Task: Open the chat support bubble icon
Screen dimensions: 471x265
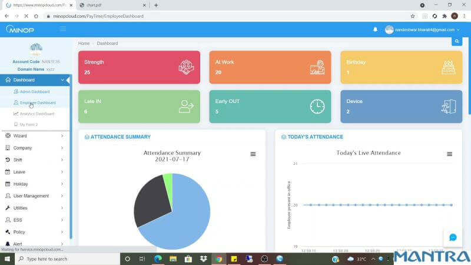Action: [453, 237]
